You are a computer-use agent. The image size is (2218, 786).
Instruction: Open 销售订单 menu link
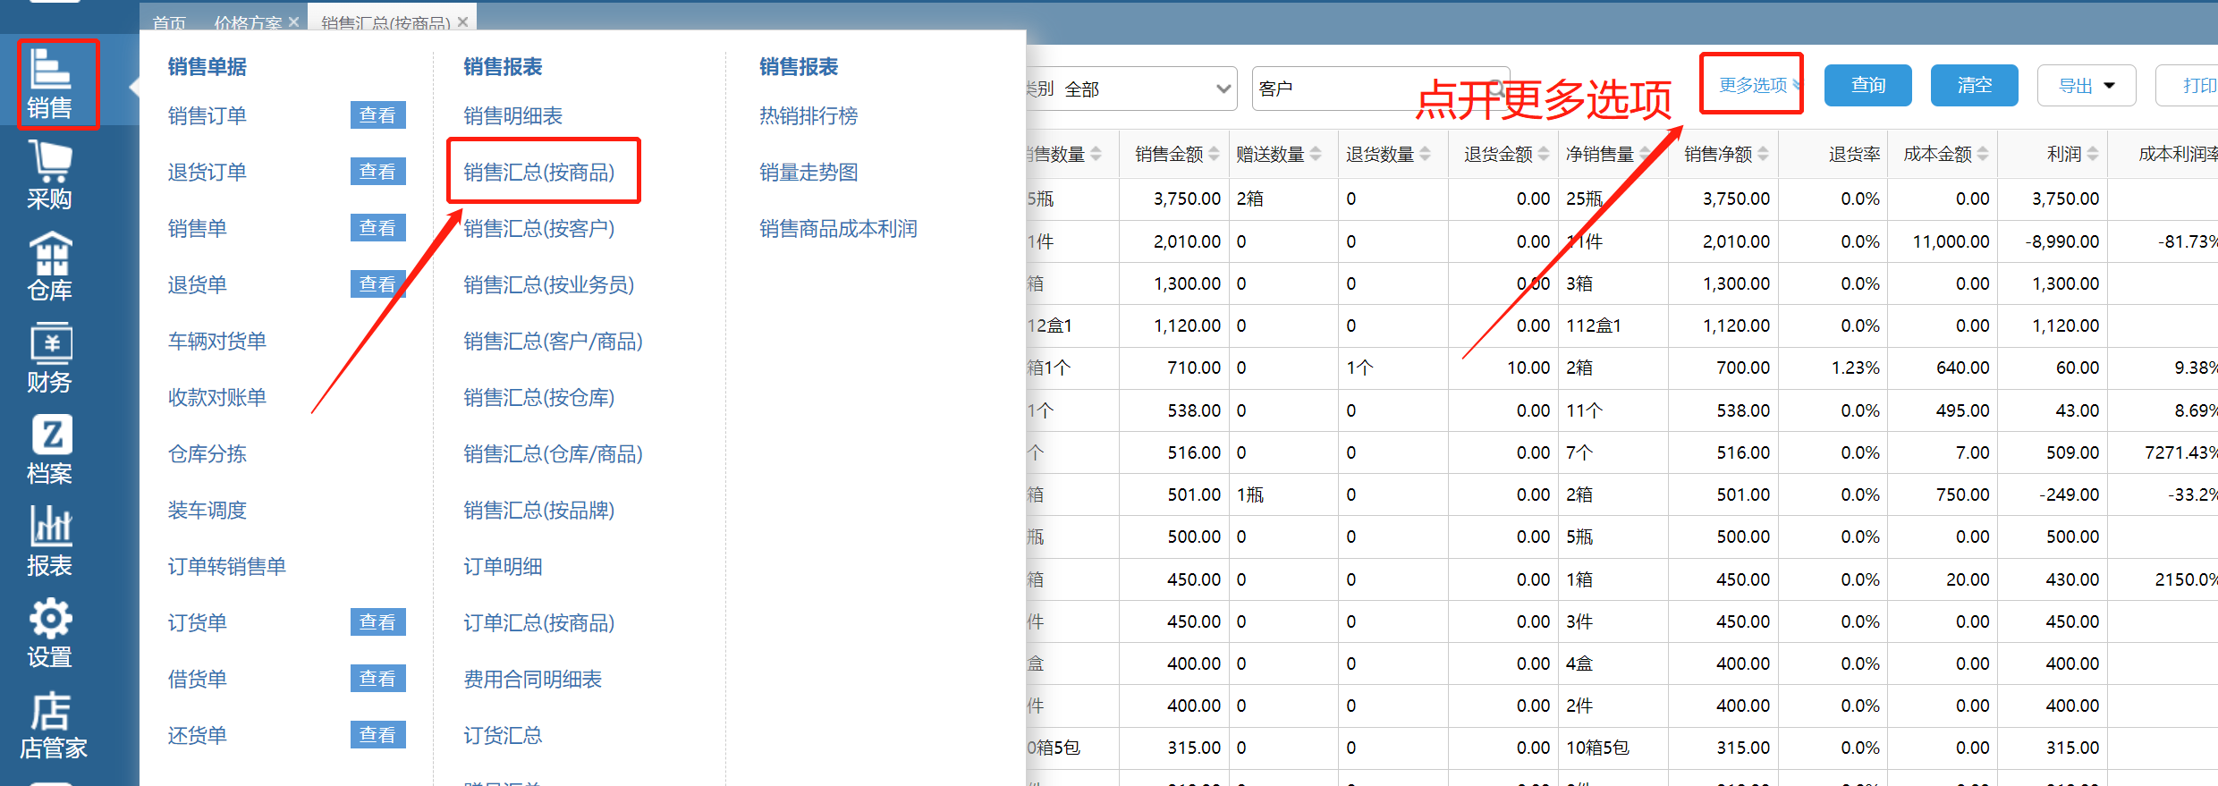click(207, 115)
